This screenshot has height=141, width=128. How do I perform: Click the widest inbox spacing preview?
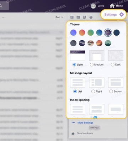(x=116, y=109)
